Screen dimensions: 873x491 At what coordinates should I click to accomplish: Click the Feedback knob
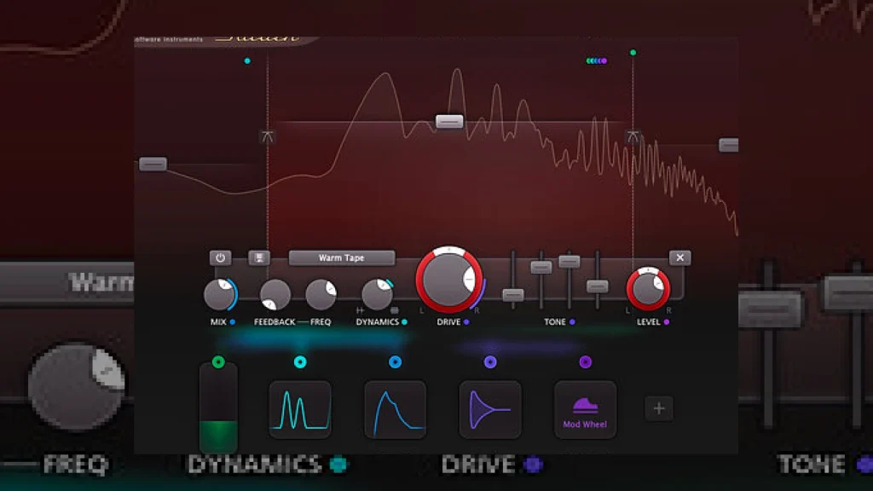coord(275,294)
